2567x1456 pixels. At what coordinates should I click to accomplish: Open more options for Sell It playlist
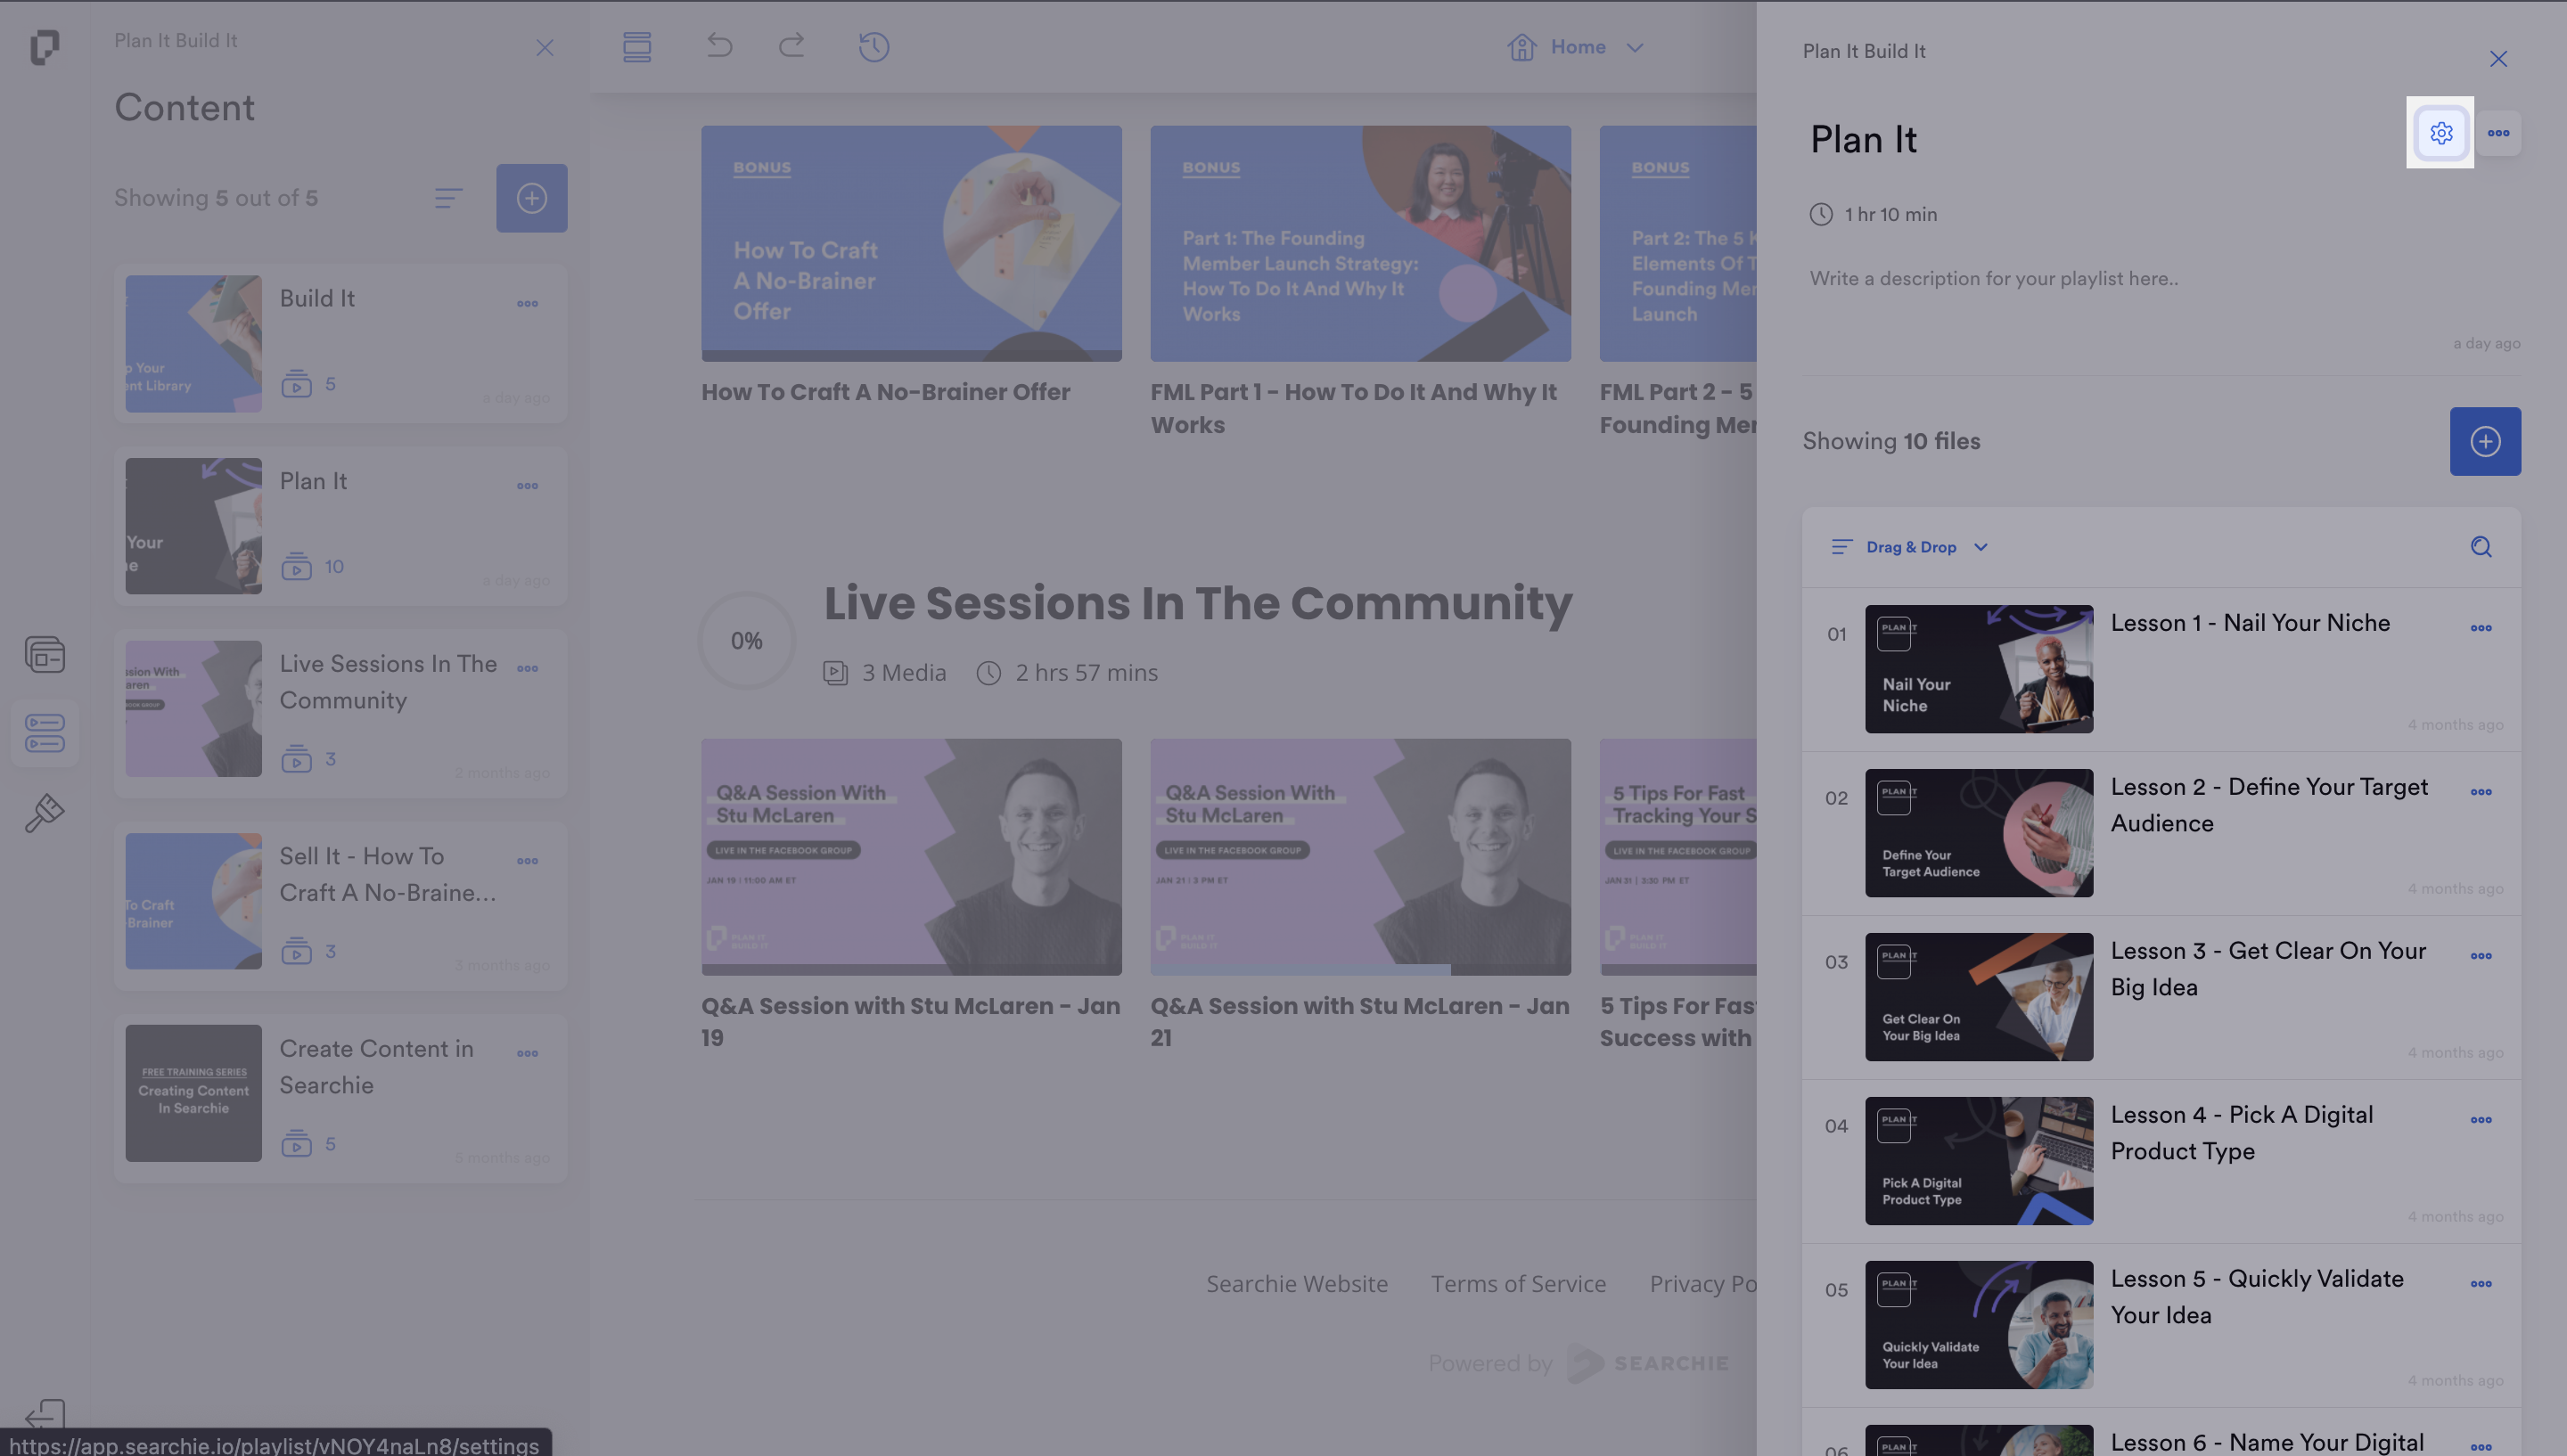pyautogui.click(x=527, y=861)
